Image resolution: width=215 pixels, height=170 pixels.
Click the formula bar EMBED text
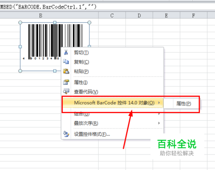pyautogui.click(x=49, y=7)
